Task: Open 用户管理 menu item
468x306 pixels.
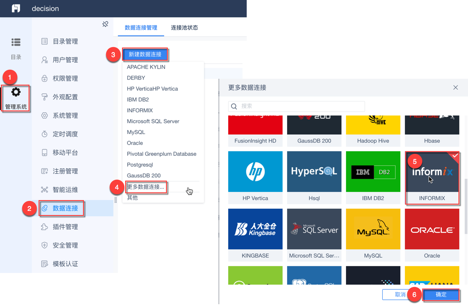Action: 65,60
